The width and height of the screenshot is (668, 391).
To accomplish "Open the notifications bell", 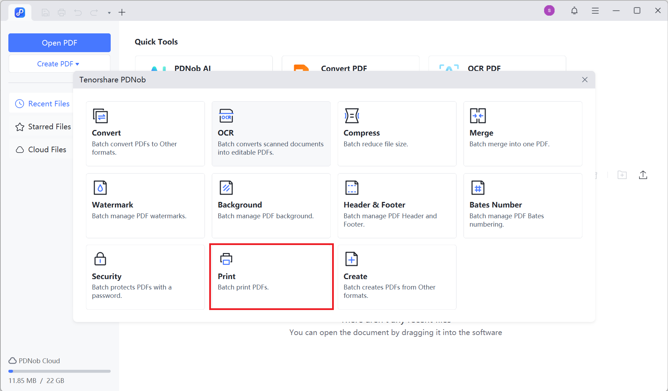I will 574,11.
